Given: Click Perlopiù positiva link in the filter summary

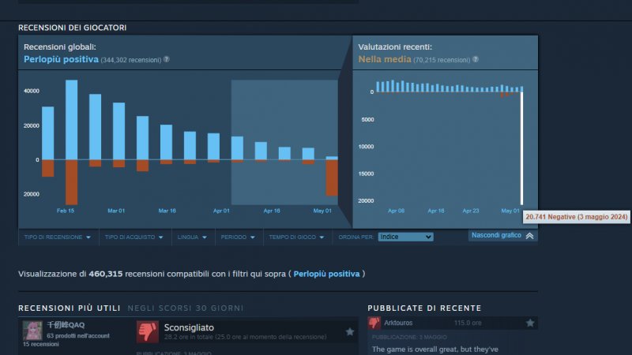Looking at the screenshot, I should click(326, 274).
